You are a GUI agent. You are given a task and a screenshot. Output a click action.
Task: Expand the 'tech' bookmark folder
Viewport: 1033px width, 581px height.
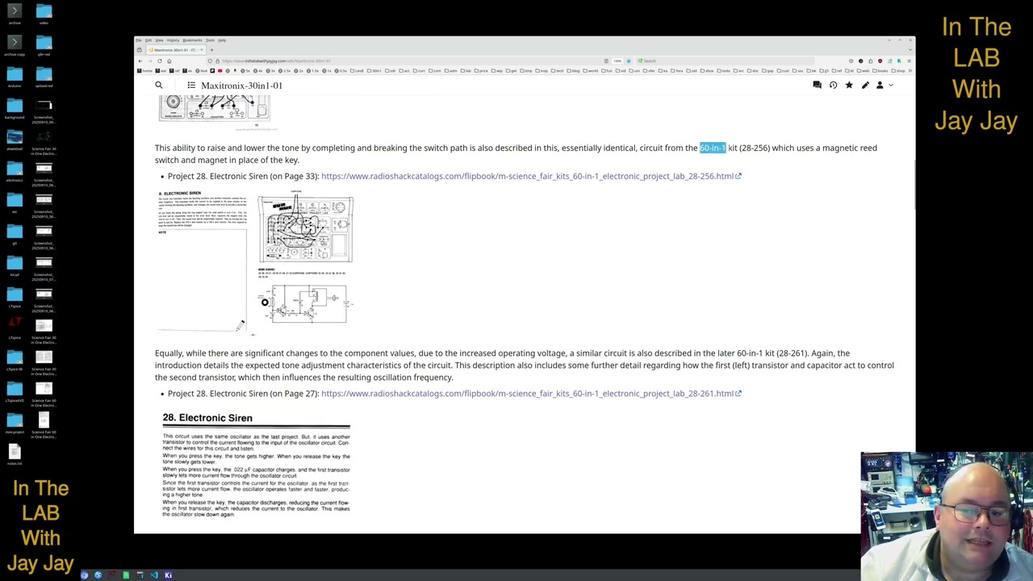[556, 71]
